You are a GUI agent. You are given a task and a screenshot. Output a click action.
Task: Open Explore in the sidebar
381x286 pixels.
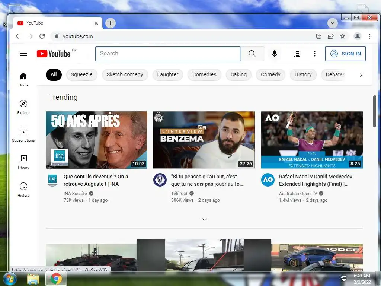(23, 107)
